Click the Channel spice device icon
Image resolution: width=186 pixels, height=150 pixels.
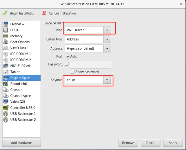tap(6, 96)
